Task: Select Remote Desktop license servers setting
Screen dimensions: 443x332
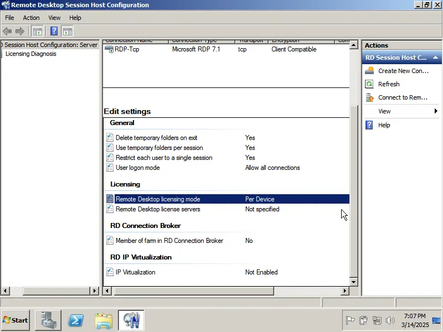Action: (158, 209)
